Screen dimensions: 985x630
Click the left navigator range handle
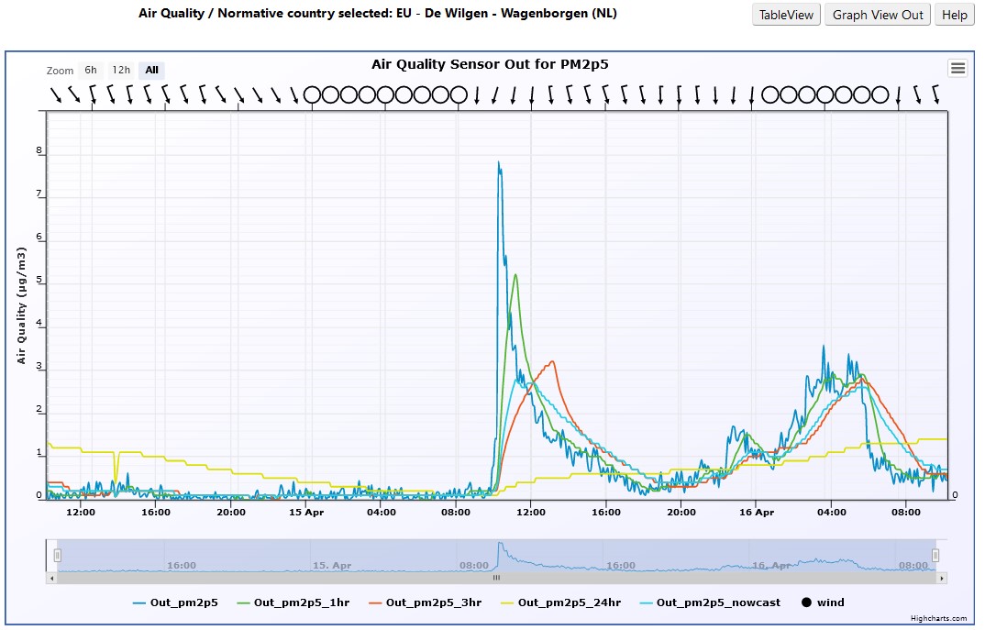coord(57,555)
